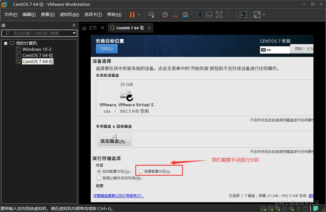
Task: Revert the virtual machine to its previous snapshot
Action: click(x=175, y=15)
